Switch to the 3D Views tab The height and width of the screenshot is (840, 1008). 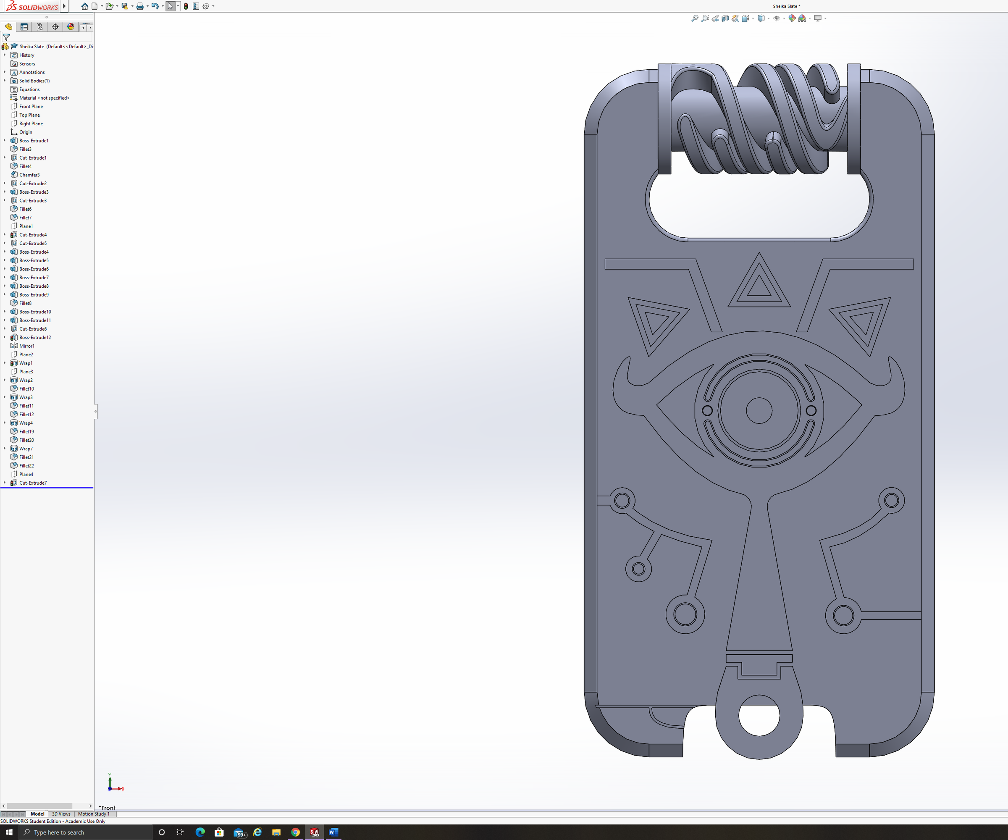coord(61,814)
